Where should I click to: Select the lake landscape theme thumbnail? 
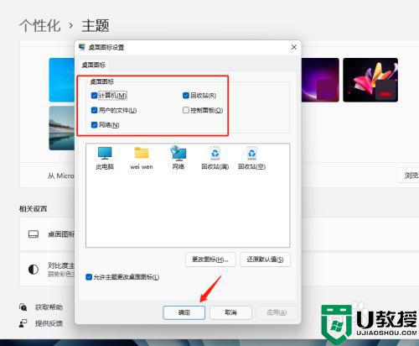[x=62, y=128]
